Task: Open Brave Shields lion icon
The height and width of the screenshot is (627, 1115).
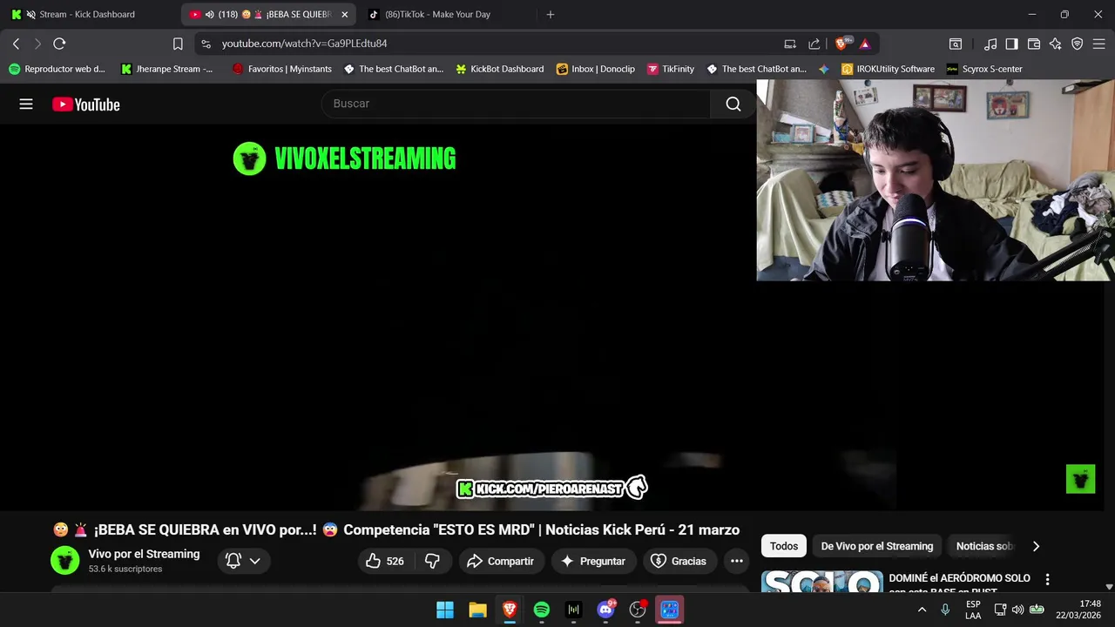Action: [843, 44]
